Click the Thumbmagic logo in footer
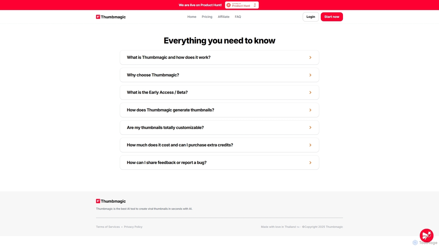This screenshot has width=439, height=247. (111, 201)
